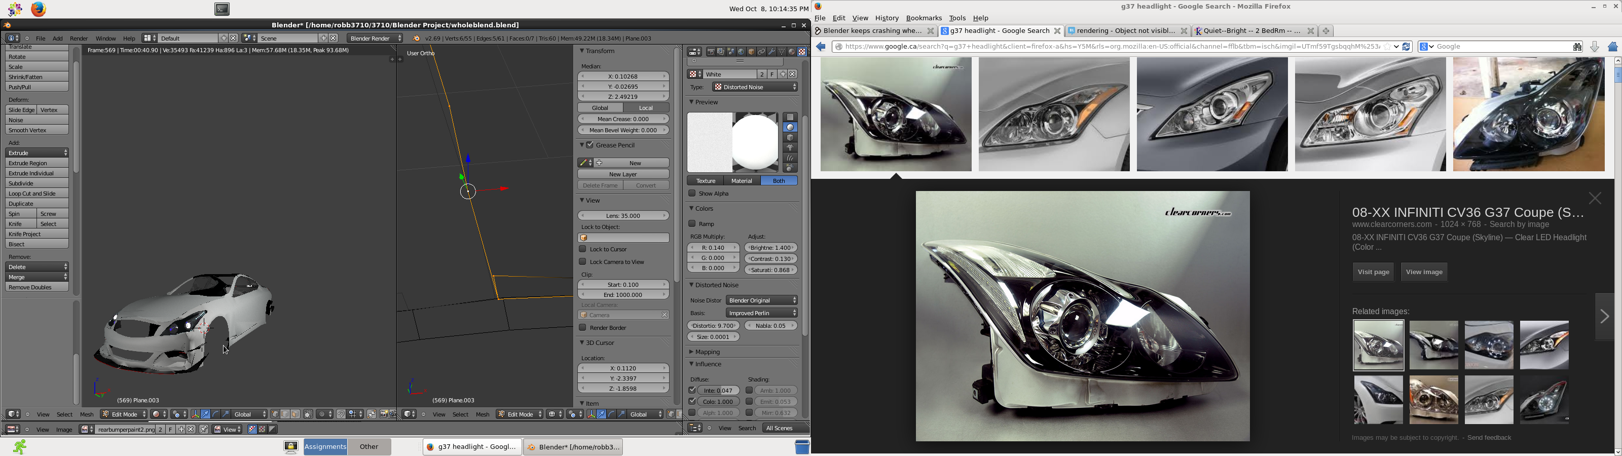Open Extrude dropdown in tool shelf

pyautogui.click(x=37, y=153)
